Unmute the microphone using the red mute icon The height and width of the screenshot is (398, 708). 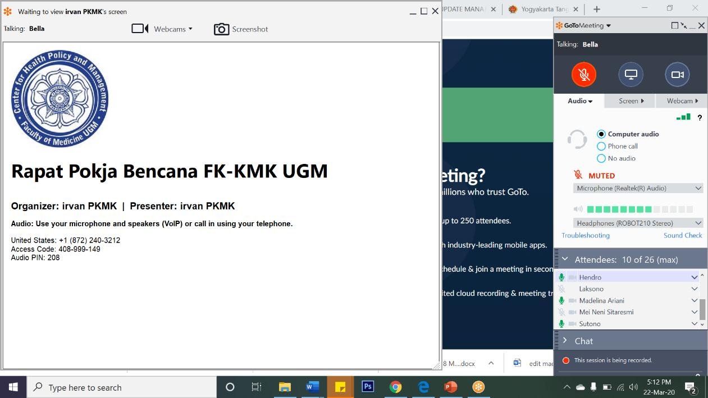pyautogui.click(x=583, y=74)
